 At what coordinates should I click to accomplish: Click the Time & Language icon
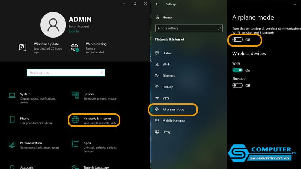tap(75, 167)
